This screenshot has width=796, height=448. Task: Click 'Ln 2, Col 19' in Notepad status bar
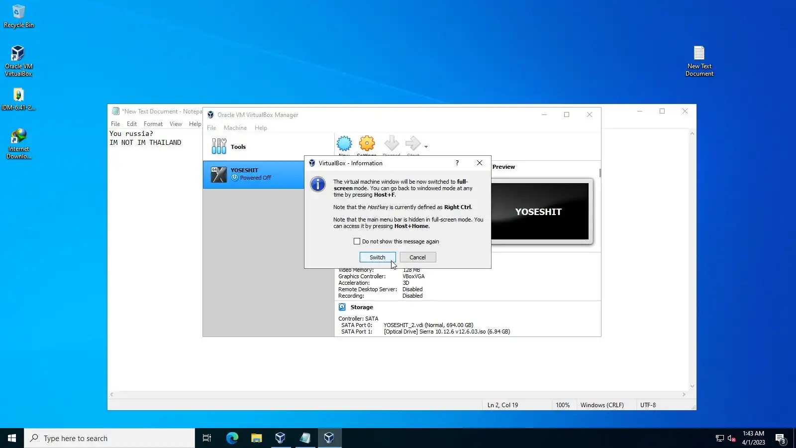click(x=502, y=405)
